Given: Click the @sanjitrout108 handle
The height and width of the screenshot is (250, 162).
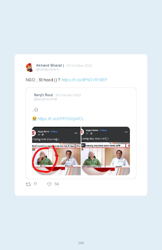Looking at the screenshot, I should pos(45,99).
